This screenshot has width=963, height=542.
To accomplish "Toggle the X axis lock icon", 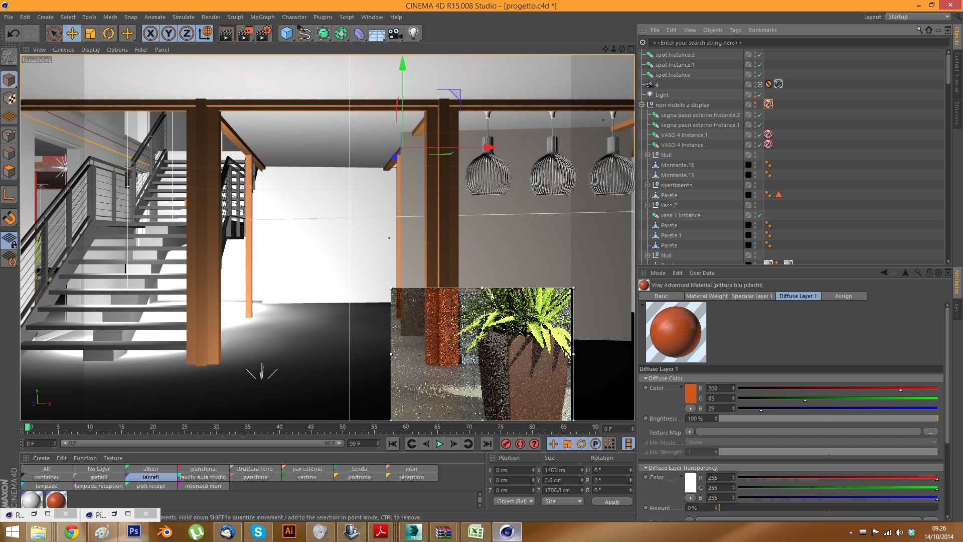I will click(x=150, y=34).
